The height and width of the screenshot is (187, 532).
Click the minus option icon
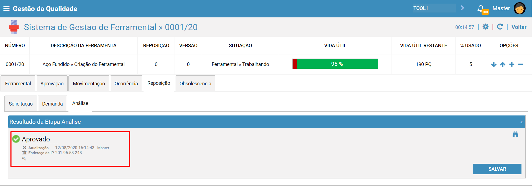click(x=521, y=64)
